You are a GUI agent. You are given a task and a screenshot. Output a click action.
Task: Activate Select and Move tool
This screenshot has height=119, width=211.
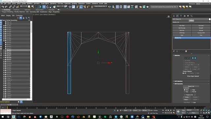(x=44, y=7)
